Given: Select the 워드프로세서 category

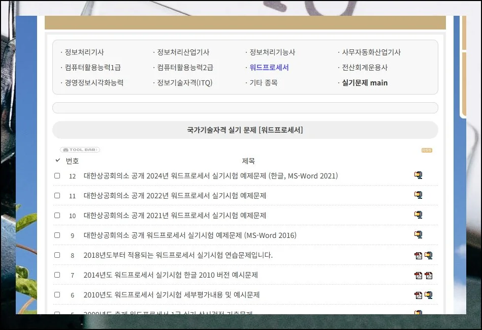Looking at the screenshot, I should pyautogui.click(x=269, y=68).
